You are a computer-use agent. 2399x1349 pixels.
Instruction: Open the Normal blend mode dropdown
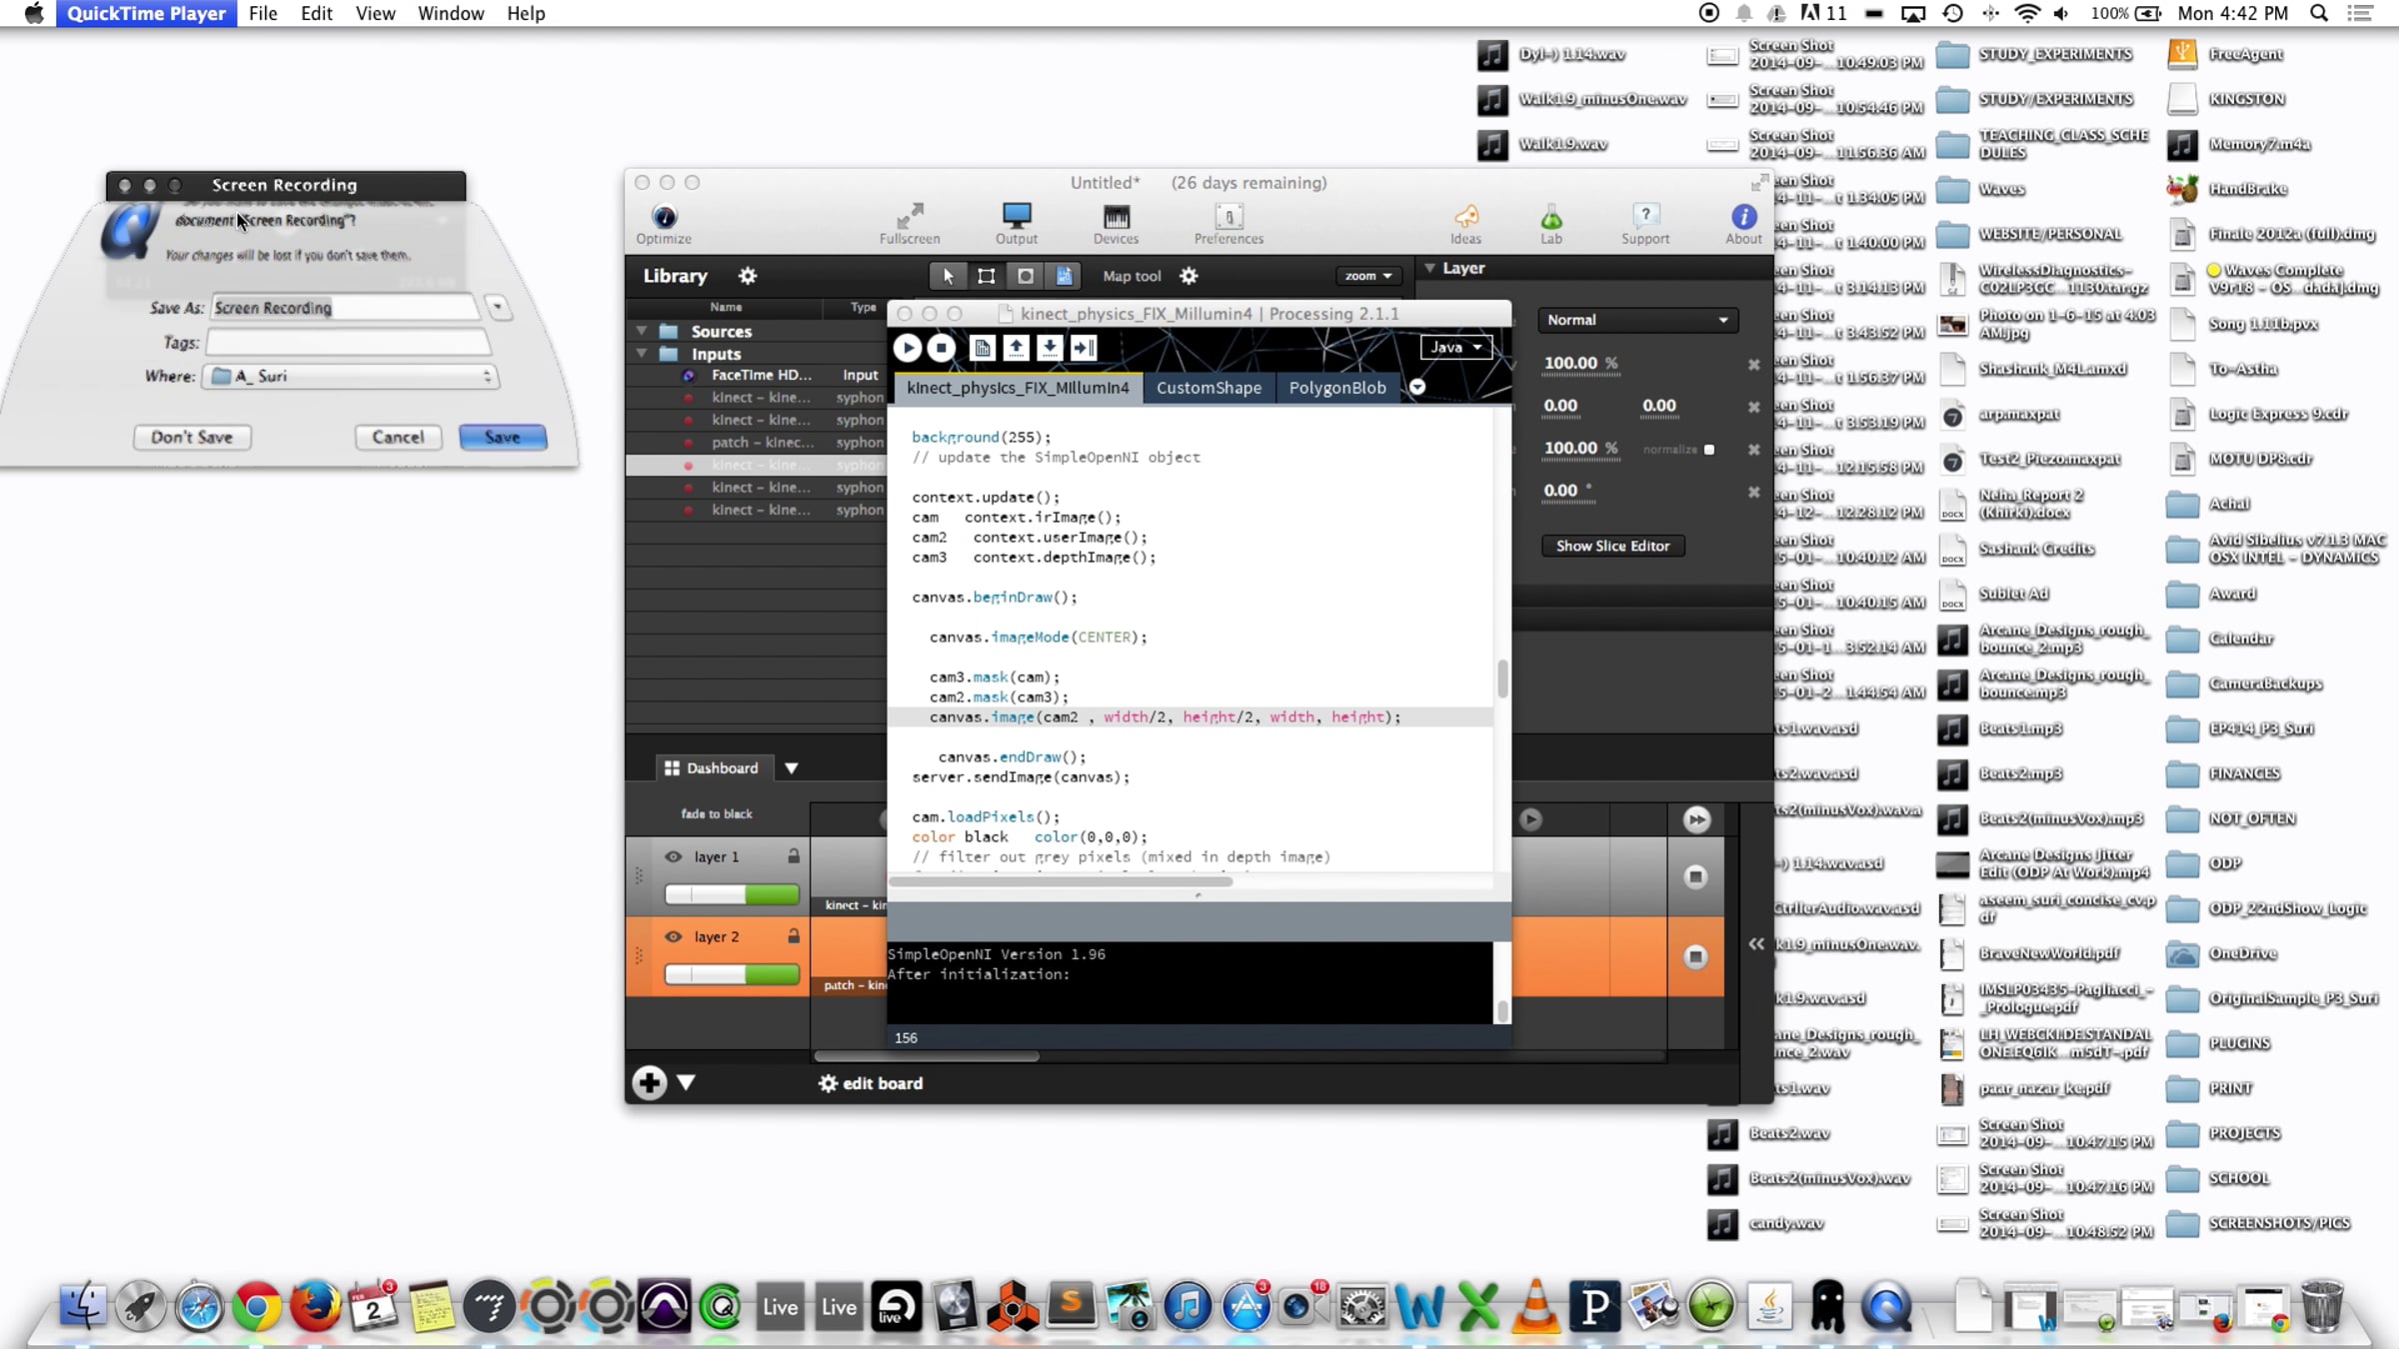tap(1637, 320)
